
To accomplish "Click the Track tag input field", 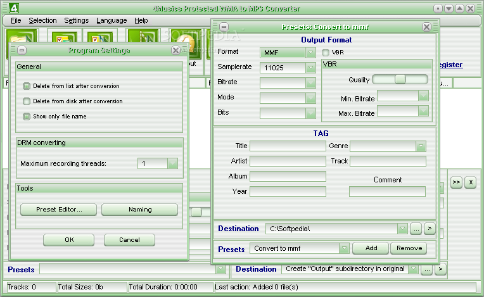I will click(x=388, y=161).
